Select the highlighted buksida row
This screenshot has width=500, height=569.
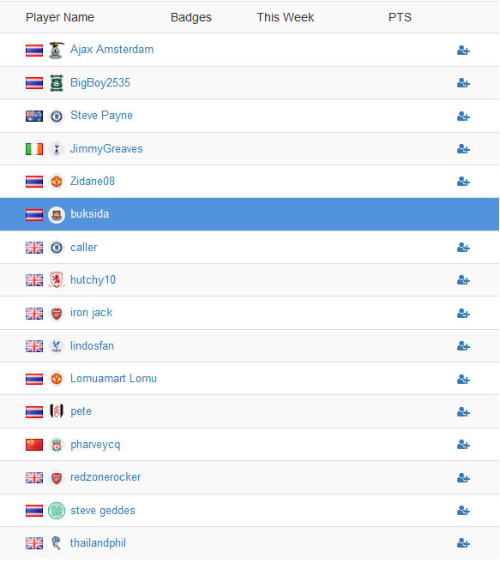tap(250, 214)
